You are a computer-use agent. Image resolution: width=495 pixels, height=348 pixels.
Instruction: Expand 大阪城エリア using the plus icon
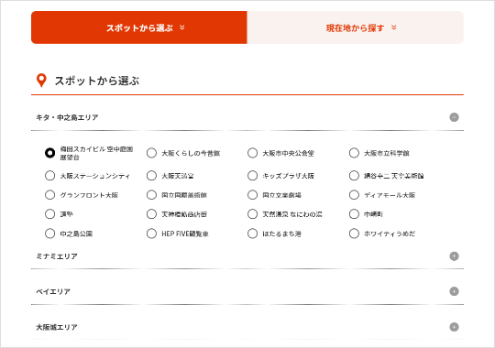(454, 327)
